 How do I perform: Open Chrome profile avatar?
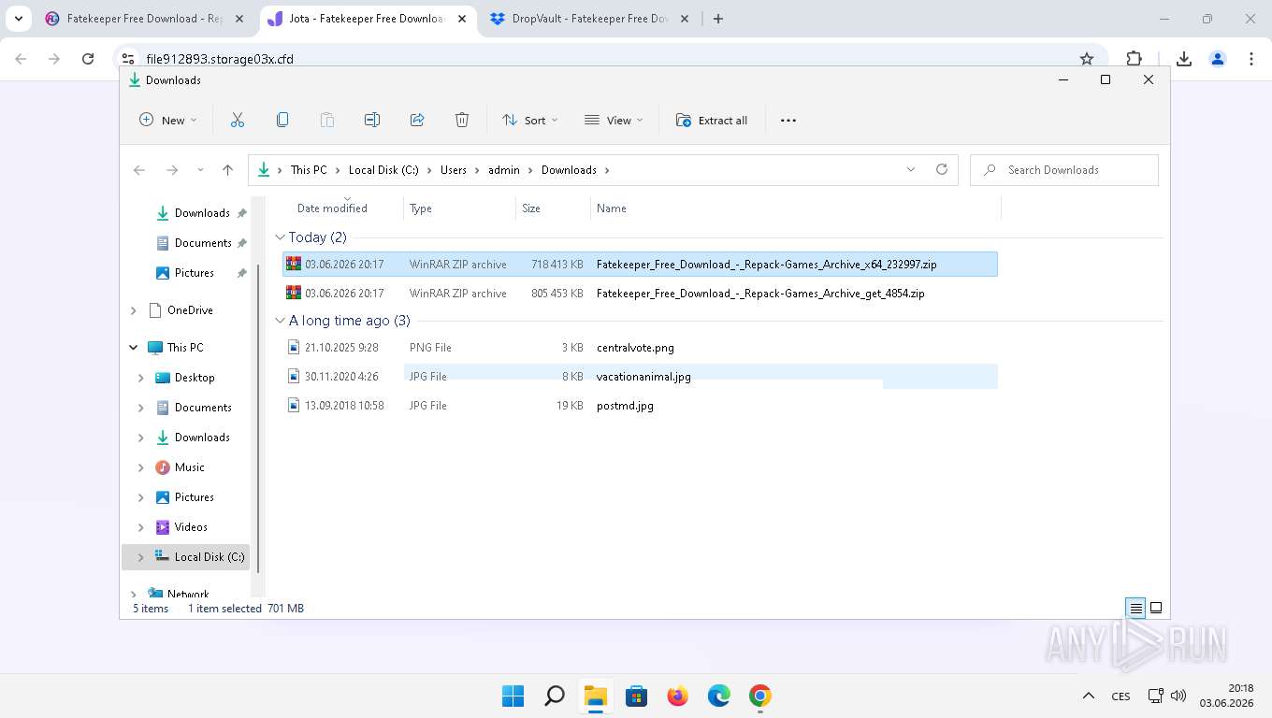tap(1218, 59)
